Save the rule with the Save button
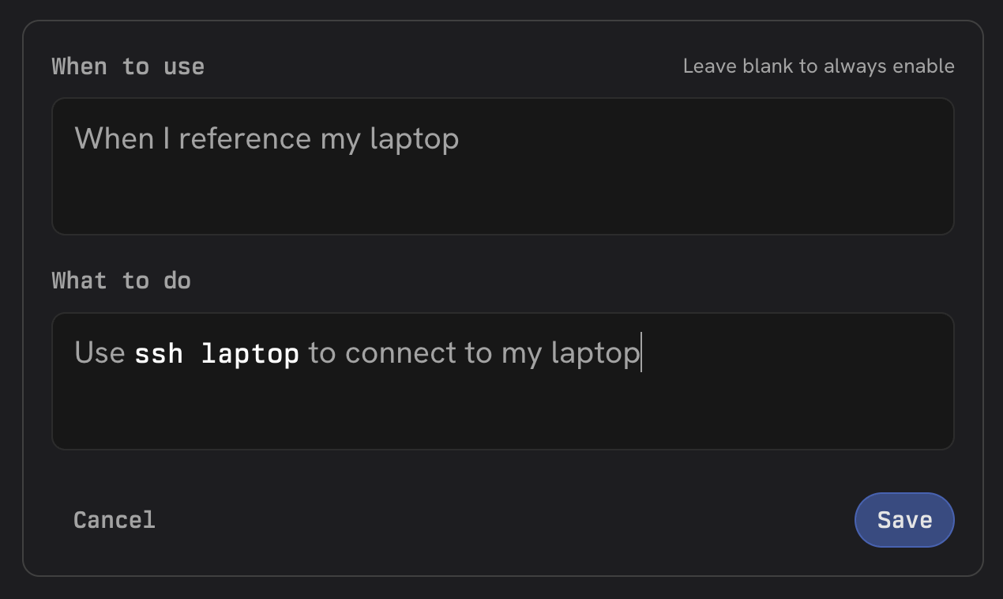This screenshot has width=1003, height=599. [904, 520]
